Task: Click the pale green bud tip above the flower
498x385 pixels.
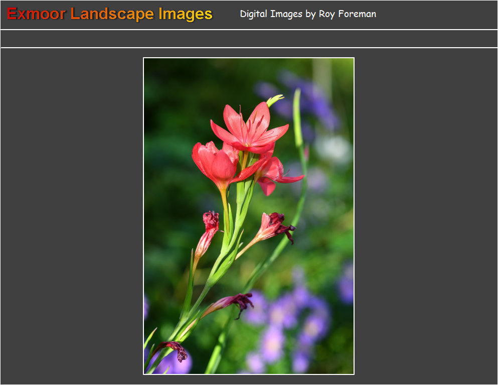Action: click(x=275, y=100)
